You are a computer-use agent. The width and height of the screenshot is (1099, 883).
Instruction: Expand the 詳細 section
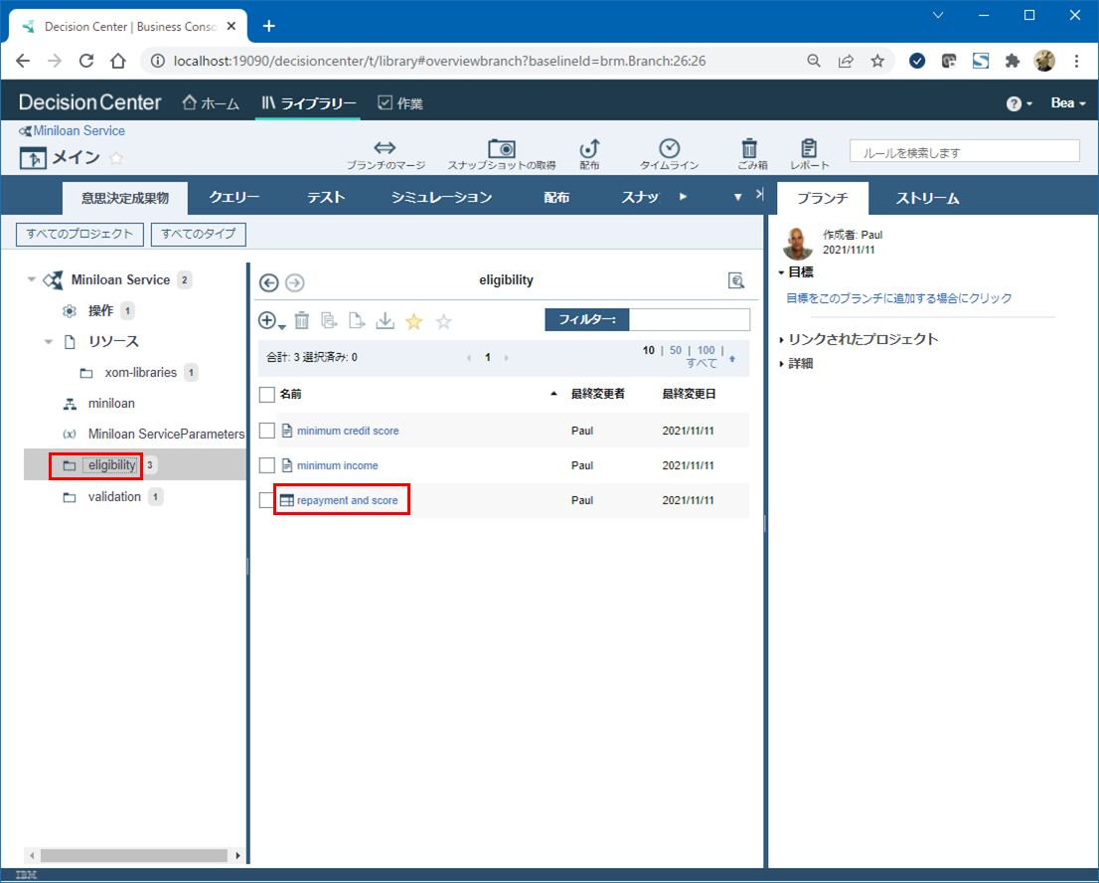(781, 364)
